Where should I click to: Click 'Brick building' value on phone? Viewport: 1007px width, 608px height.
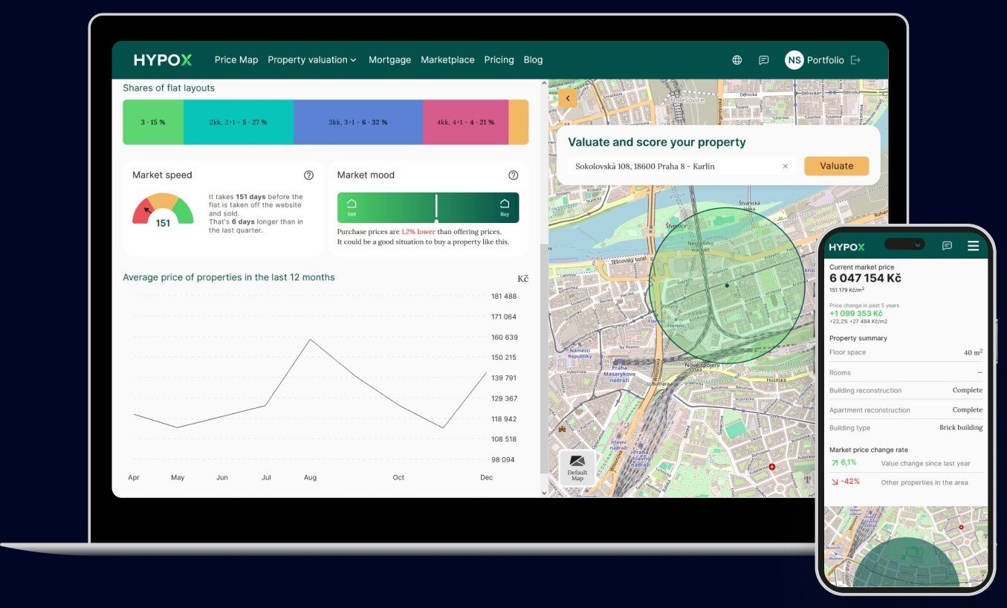[961, 428]
